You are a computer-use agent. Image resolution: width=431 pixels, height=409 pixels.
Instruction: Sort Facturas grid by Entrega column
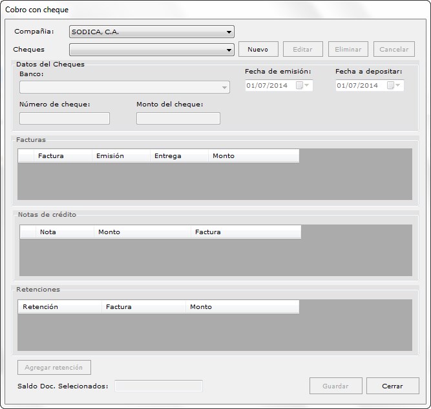[x=179, y=156]
